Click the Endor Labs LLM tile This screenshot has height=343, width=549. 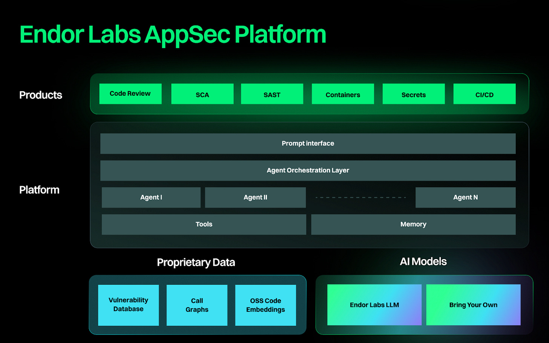click(374, 305)
